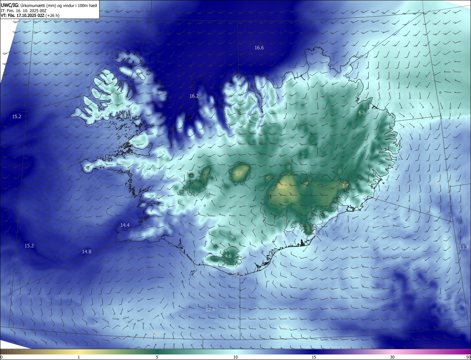Image resolution: width=471 pixels, height=360 pixels.
Task: Click the 2.1 value on Vatnajökull
Action: [282, 186]
